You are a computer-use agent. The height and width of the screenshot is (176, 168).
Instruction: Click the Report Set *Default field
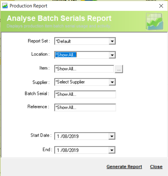point(82,41)
